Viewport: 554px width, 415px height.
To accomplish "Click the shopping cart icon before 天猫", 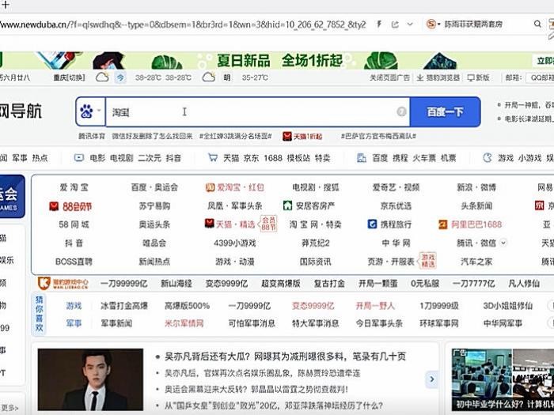I will (212, 158).
